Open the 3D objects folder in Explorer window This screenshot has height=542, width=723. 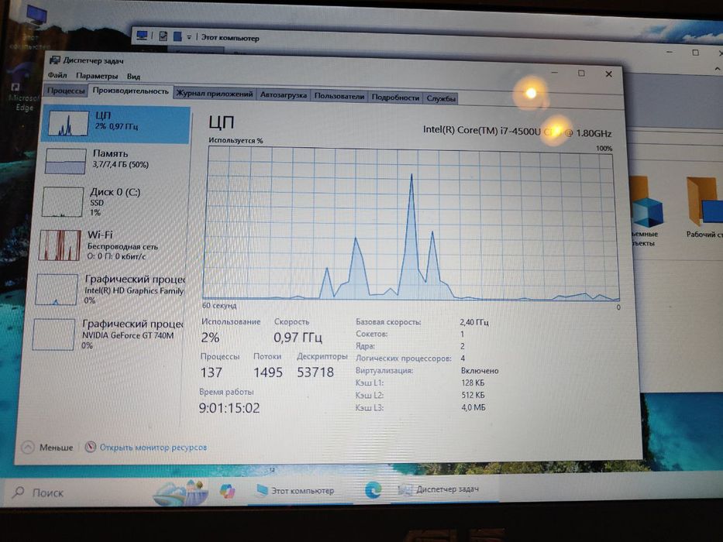(x=645, y=212)
